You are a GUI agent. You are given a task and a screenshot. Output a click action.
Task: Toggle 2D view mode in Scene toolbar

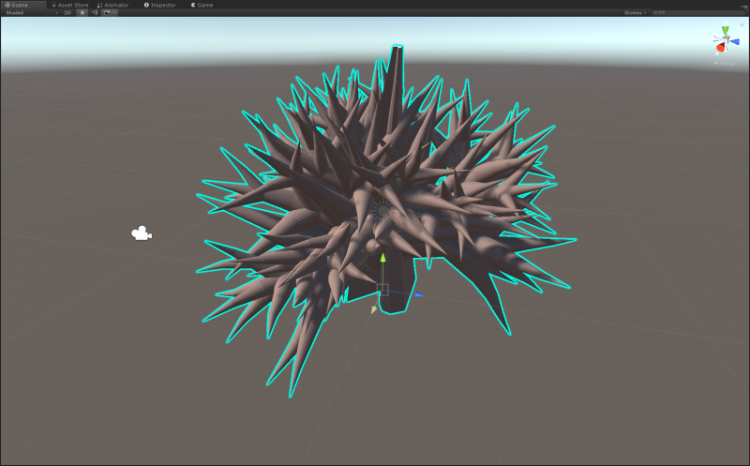(67, 13)
